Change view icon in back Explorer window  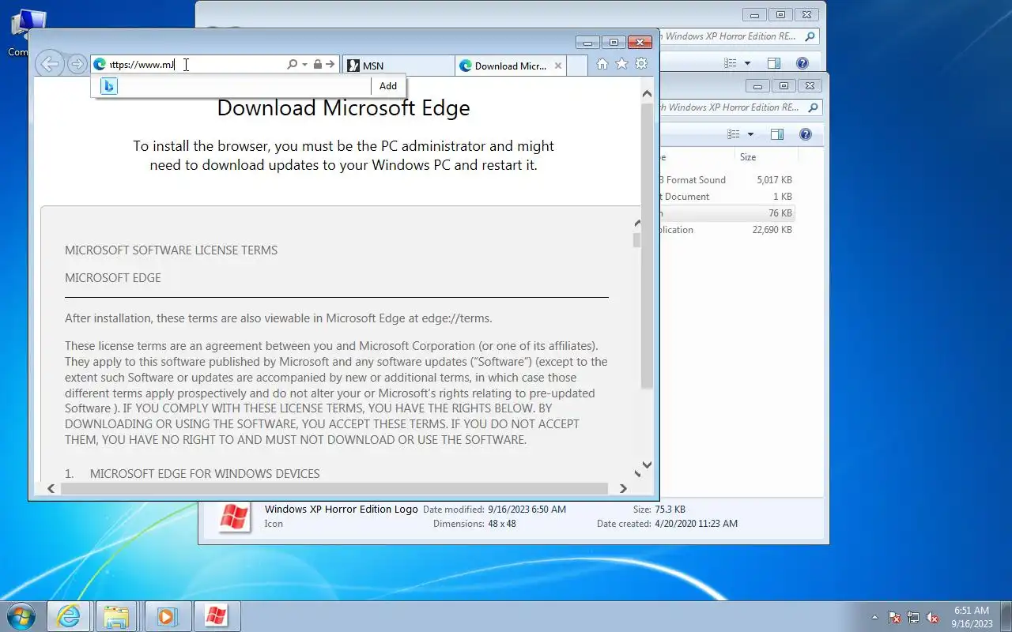(731, 63)
